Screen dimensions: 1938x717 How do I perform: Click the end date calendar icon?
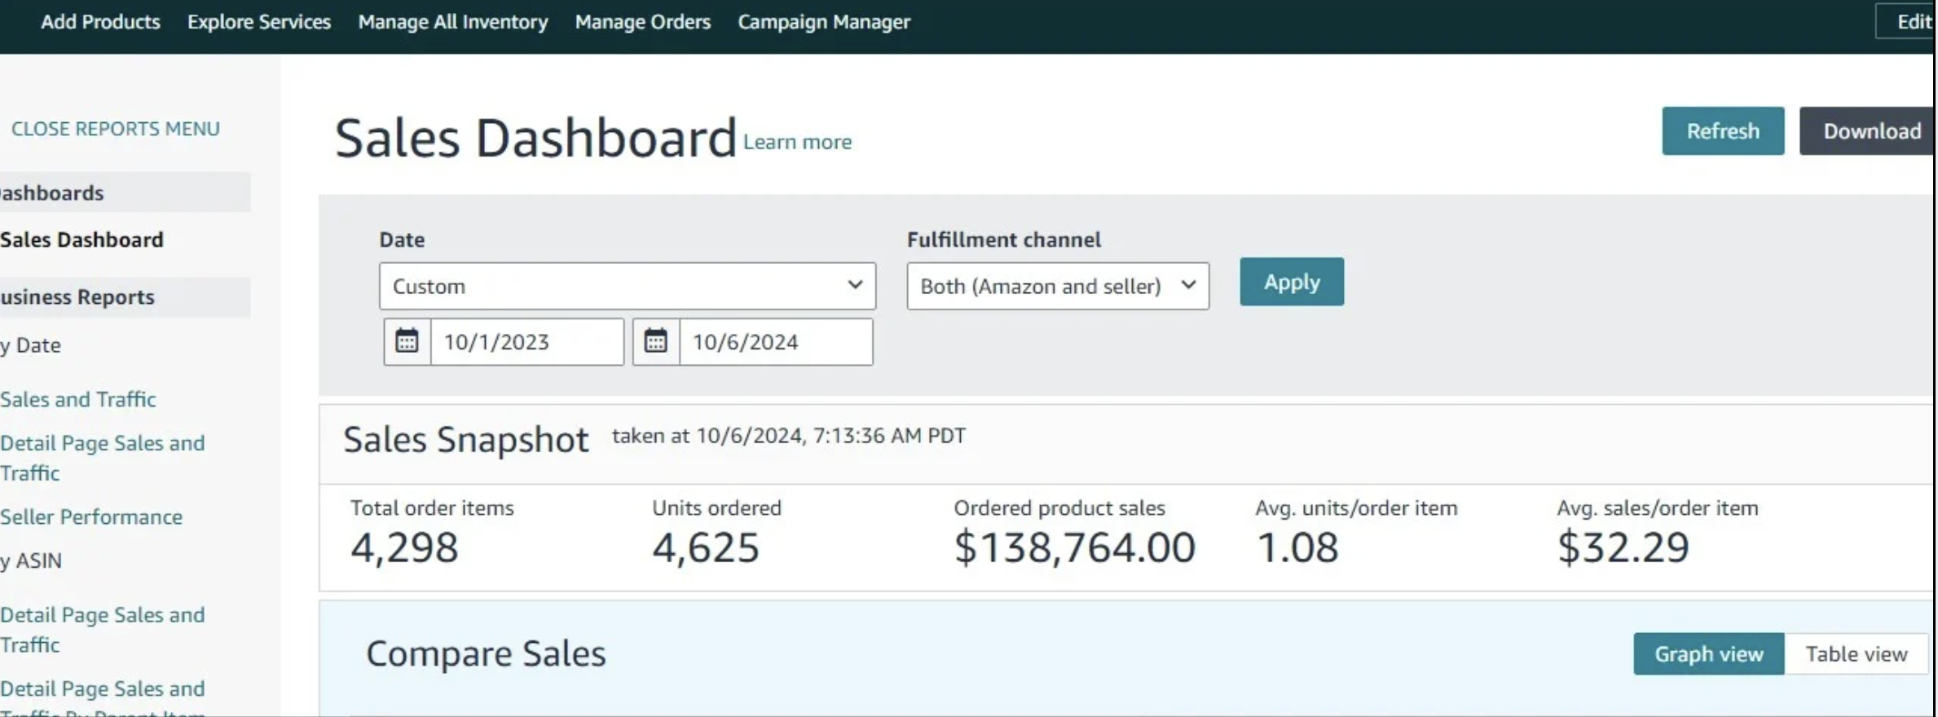tap(656, 341)
